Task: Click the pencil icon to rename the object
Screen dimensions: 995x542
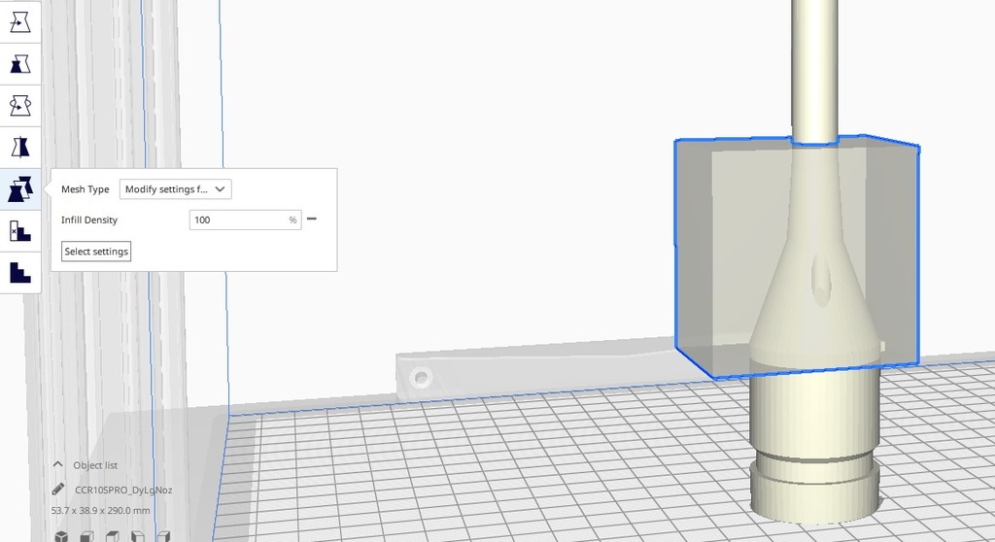Action: [x=57, y=490]
